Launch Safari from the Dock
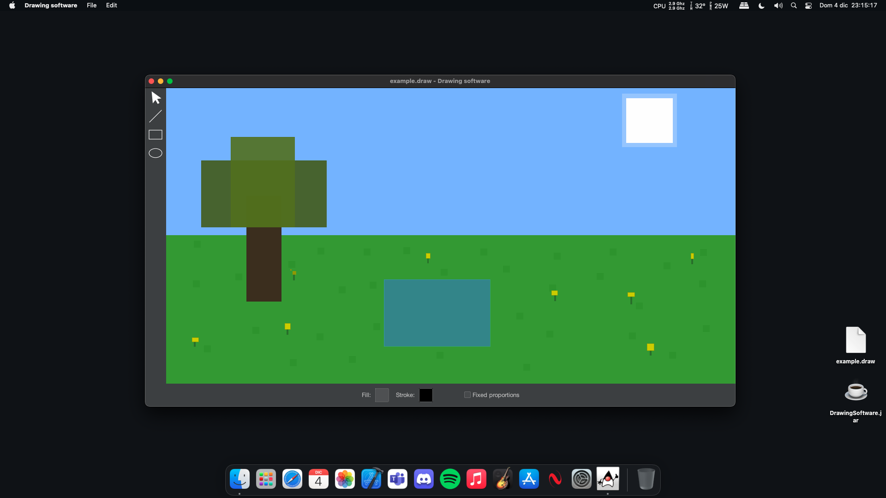886x498 pixels. tap(293, 479)
